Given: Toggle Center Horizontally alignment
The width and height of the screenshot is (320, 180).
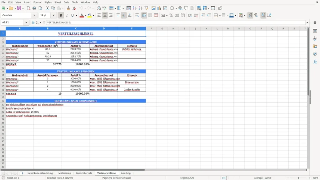Looking at the screenshot, I should (105, 15).
